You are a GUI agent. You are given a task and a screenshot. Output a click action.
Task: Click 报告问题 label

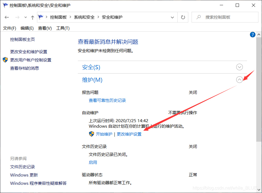90,93
